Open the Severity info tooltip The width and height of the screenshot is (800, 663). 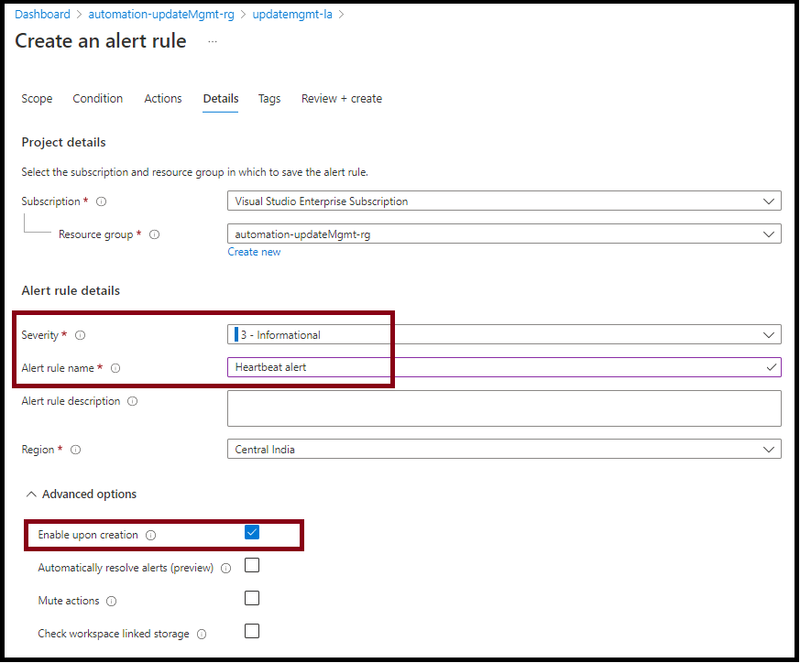coord(82,335)
